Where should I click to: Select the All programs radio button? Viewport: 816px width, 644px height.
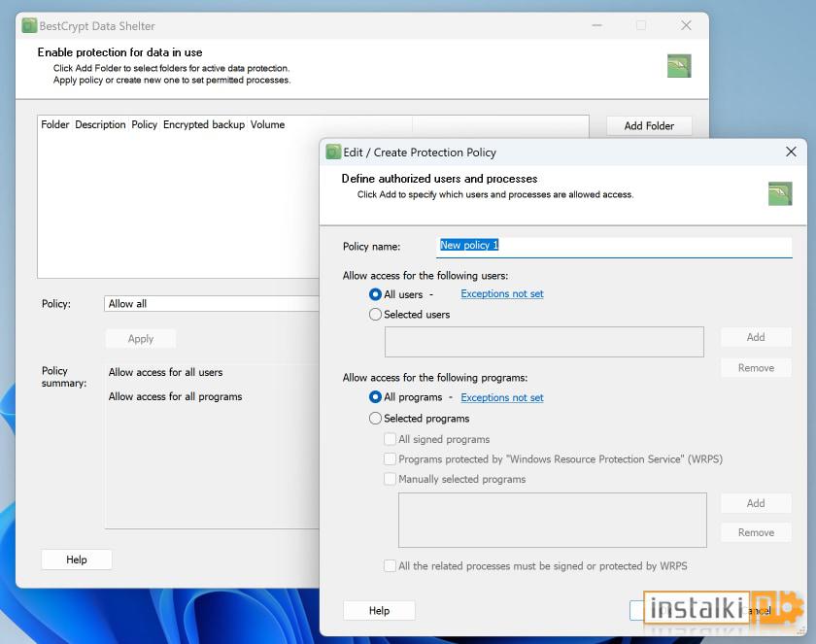375,397
